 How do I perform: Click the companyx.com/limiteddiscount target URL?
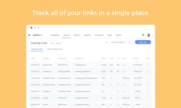point(86,78)
